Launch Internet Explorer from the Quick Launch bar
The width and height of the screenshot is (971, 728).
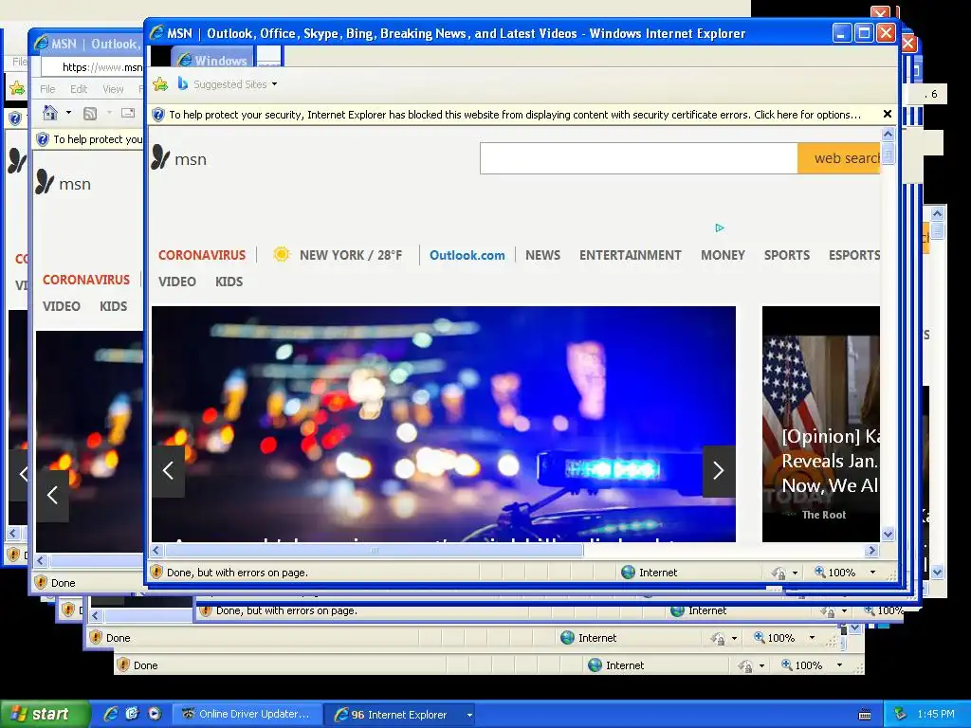click(110, 714)
